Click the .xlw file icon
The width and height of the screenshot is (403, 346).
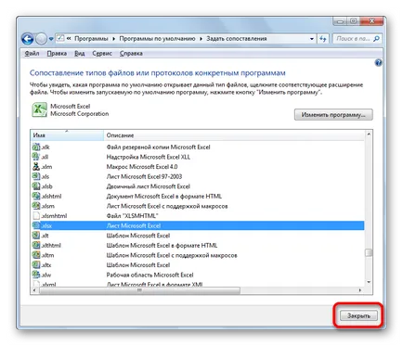pos(36,275)
